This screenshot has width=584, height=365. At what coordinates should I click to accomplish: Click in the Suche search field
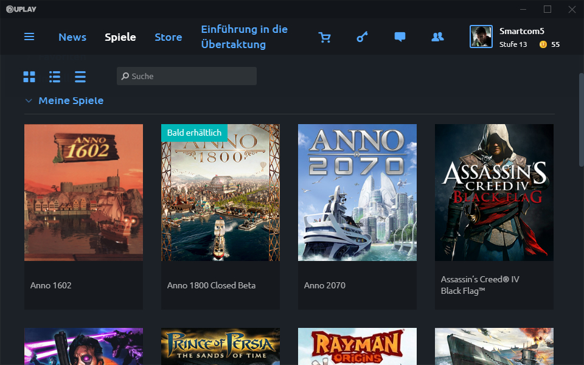tap(186, 75)
